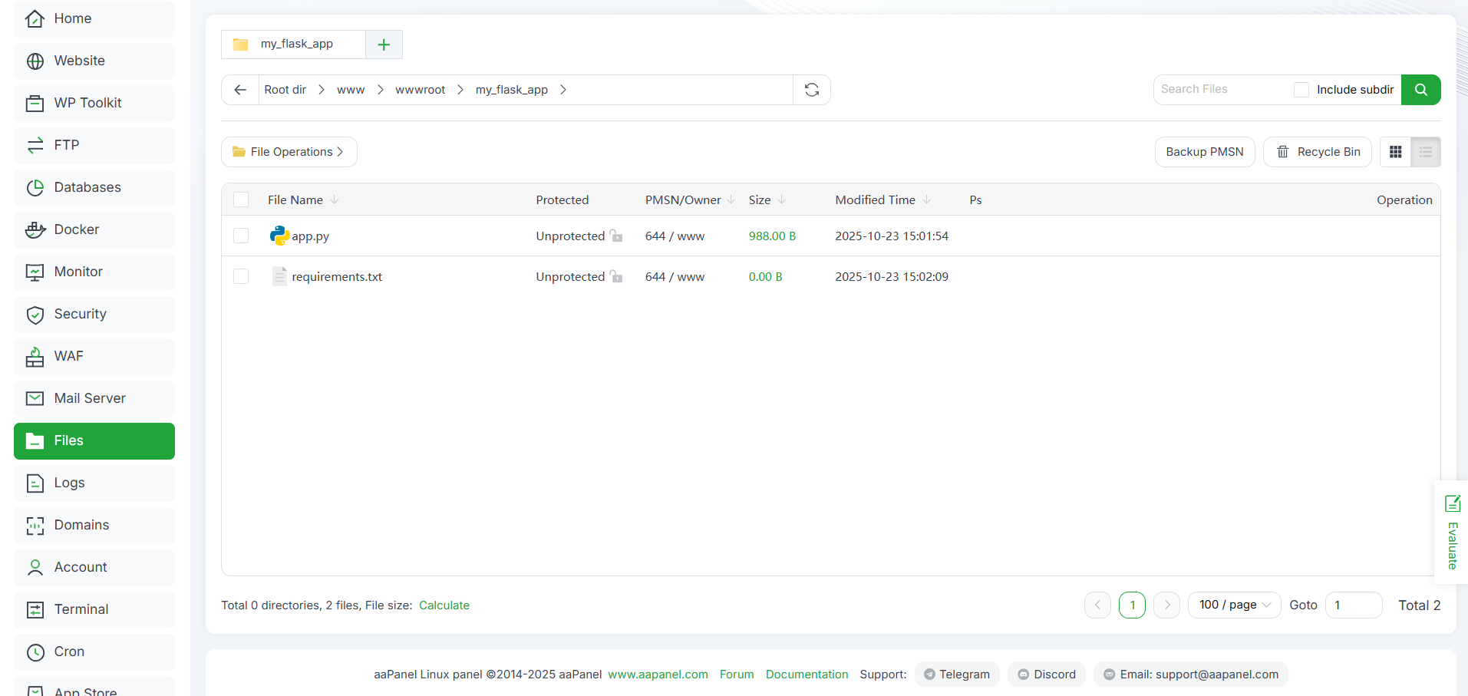Click the green search magnifier button
This screenshot has height=696, width=1468.
tap(1420, 90)
